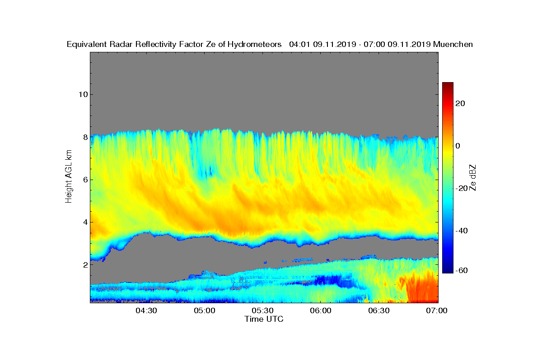
Task: Click the dark blue bottom of colorbar
Action: (x=448, y=270)
